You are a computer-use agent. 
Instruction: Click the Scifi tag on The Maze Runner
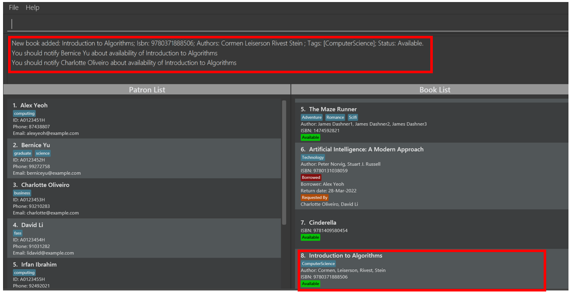(x=352, y=117)
